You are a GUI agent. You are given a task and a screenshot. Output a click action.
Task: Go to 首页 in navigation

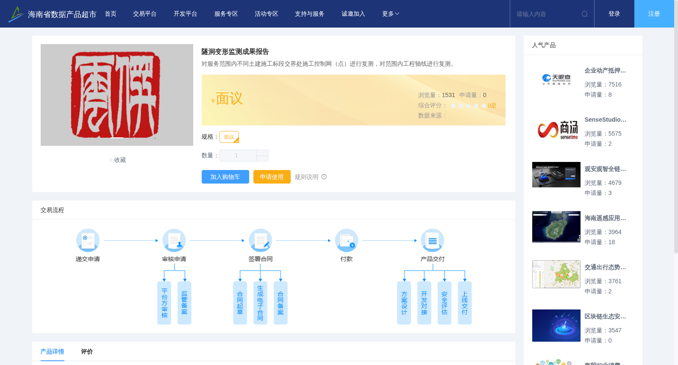[x=111, y=14]
